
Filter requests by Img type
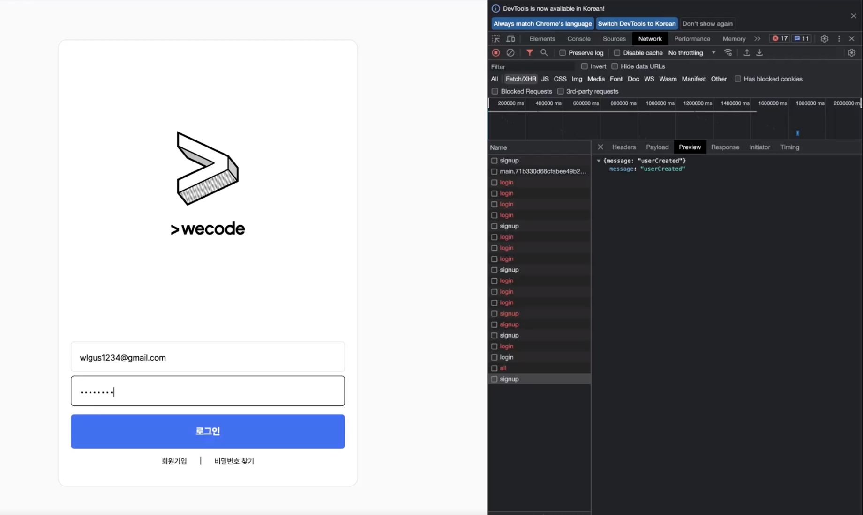coord(577,79)
